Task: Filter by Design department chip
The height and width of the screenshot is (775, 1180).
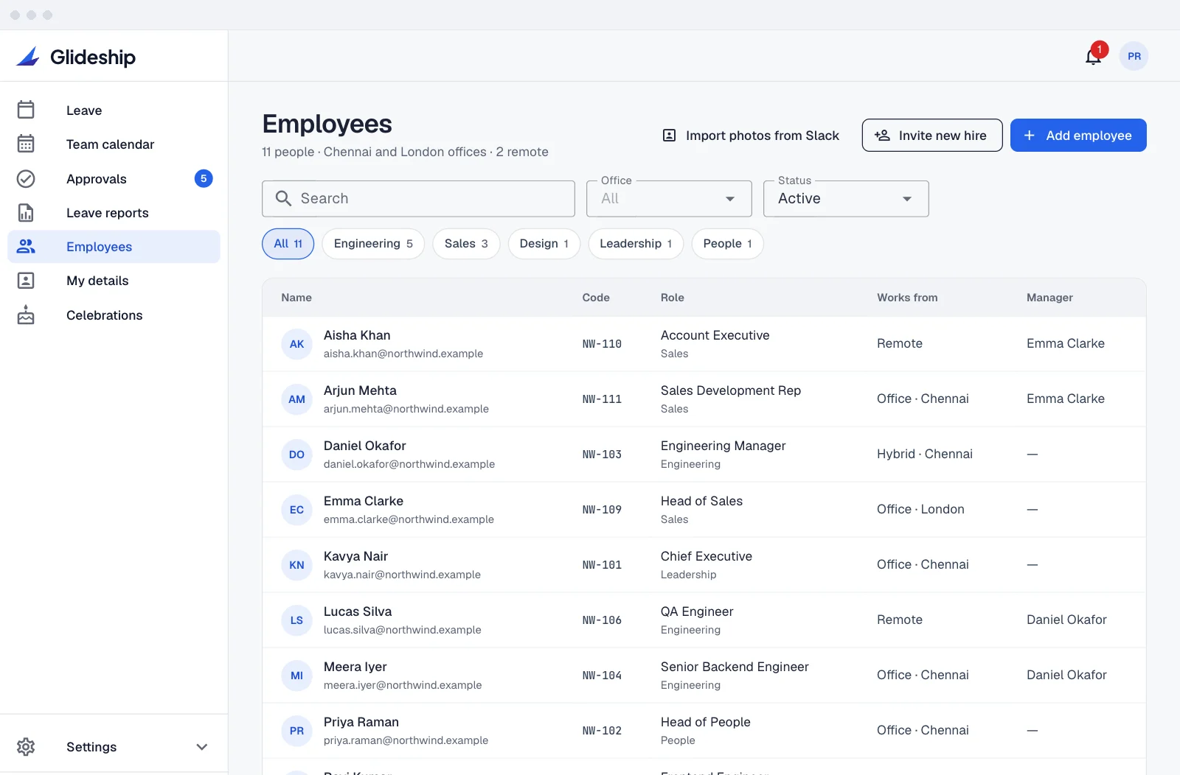Action: click(544, 244)
